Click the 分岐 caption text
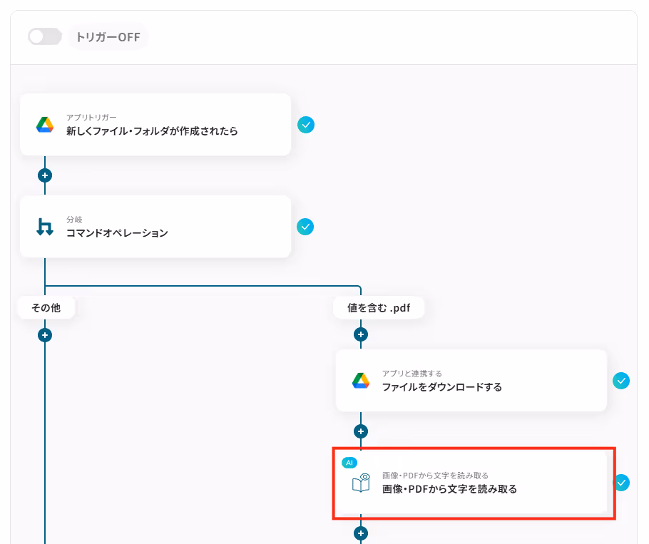This screenshot has width=649, height=544. click(74, 220)
